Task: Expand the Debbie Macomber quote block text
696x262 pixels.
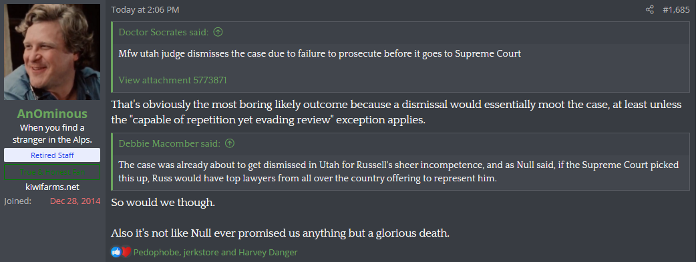Action: click(399, 171)
